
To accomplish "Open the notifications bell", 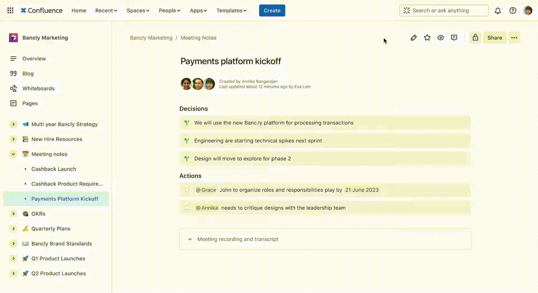I will (x=498, y=11).
